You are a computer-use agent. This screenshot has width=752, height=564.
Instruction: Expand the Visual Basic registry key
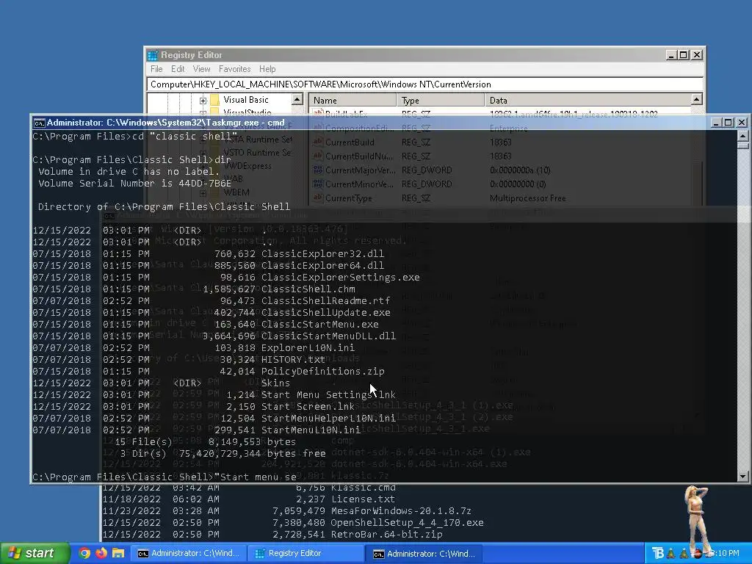[x=203, y=101]
